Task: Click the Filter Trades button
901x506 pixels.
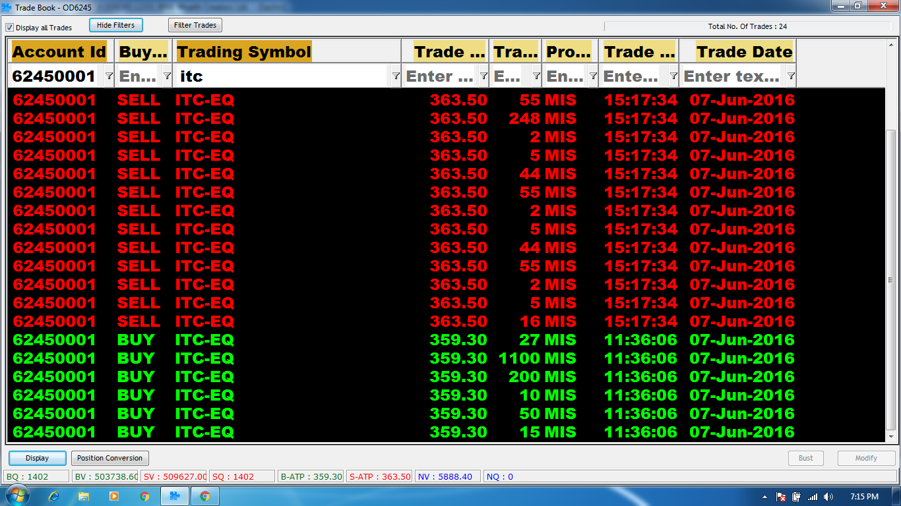Action: (x=195, y=25)
